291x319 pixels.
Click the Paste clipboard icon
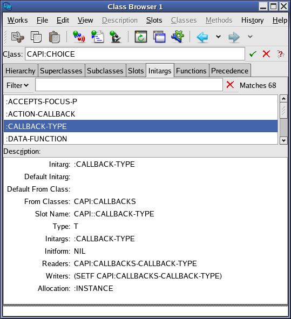pos(55,37)
